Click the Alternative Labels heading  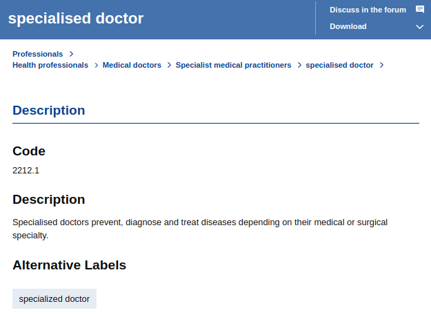69,265
